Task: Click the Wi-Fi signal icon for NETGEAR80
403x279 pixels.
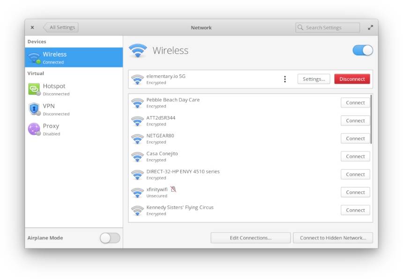Action: (x=137, y=139)
